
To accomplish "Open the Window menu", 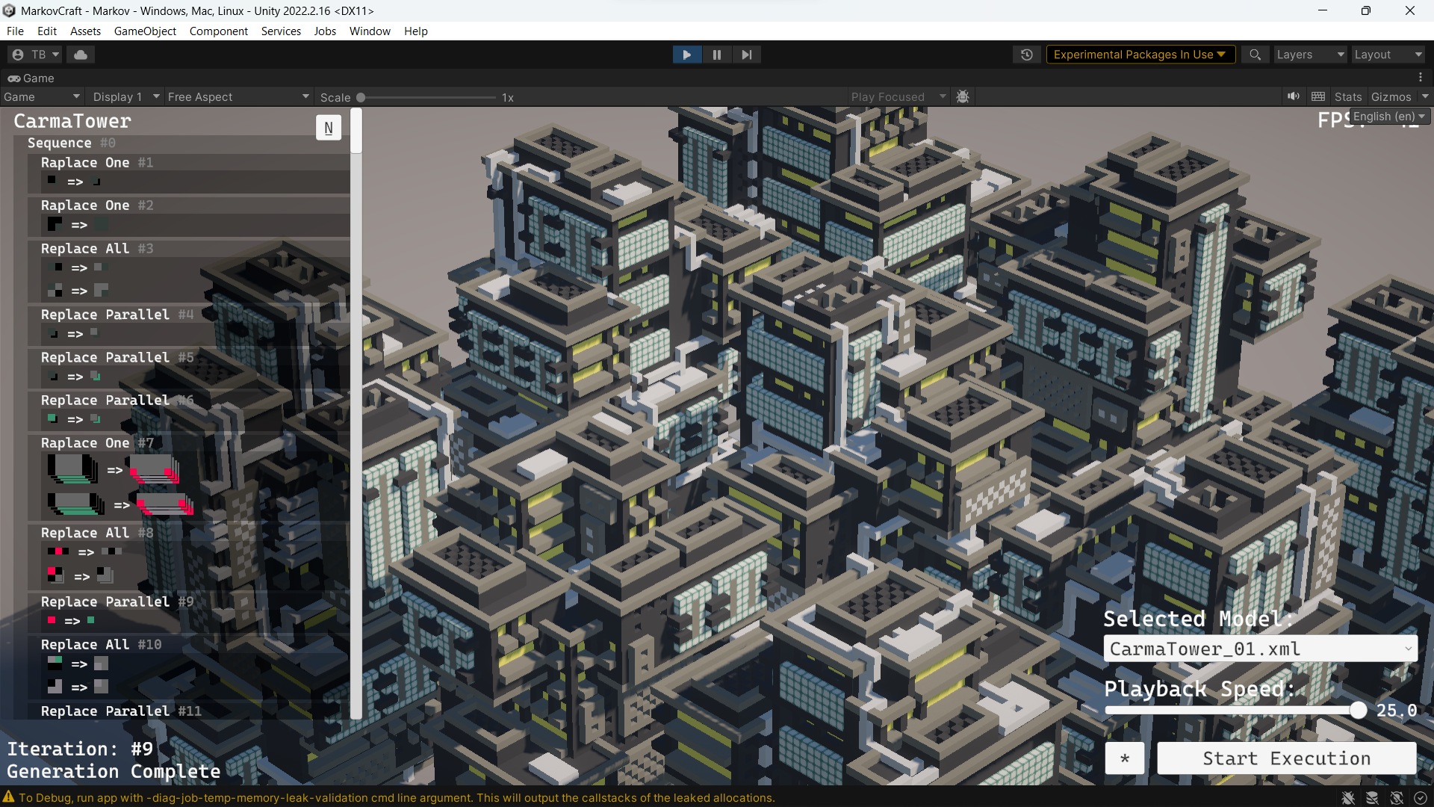I will [370, 31].
